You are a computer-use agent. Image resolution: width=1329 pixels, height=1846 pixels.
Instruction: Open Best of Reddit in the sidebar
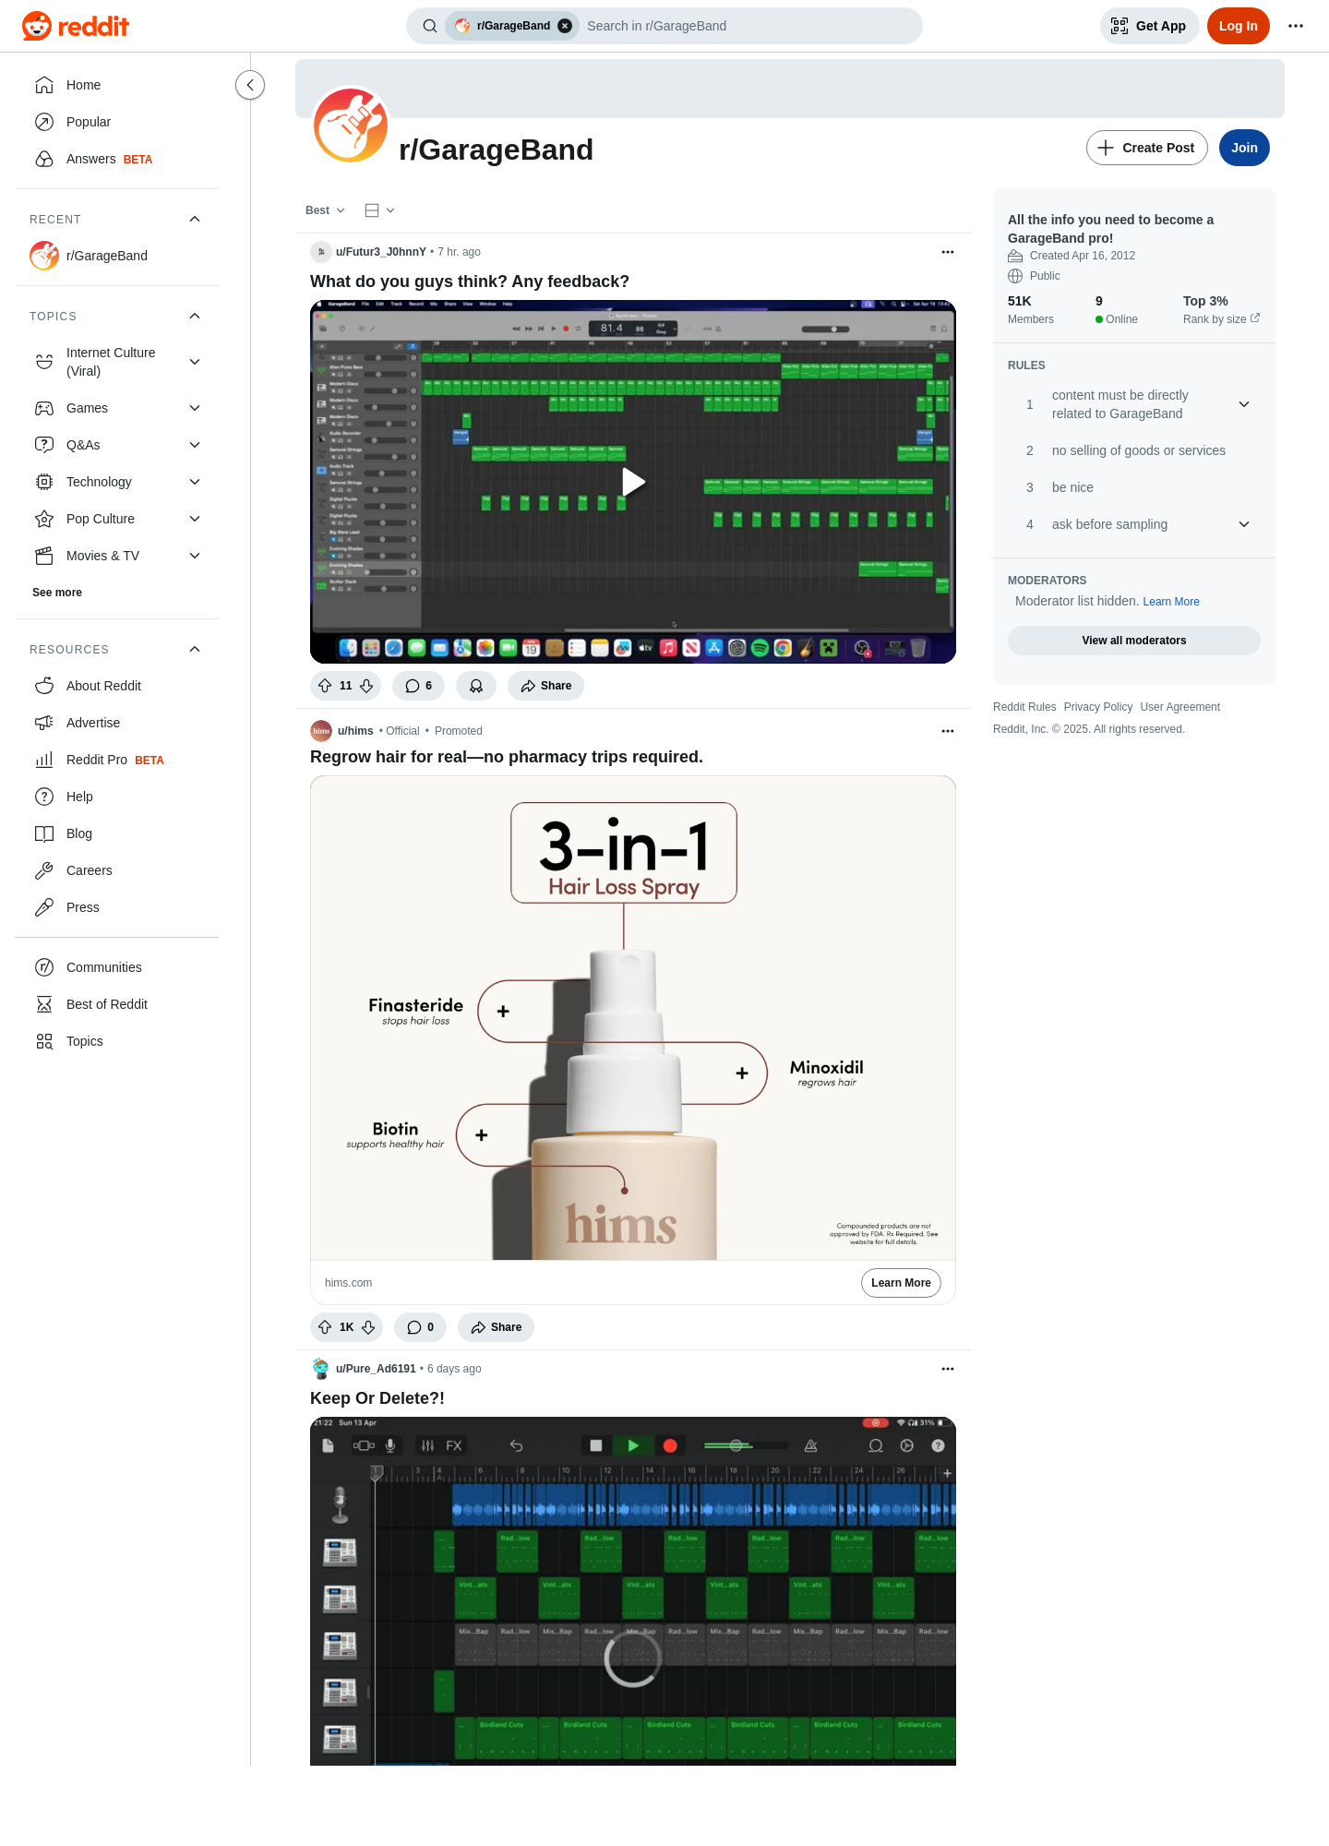[x=116, y=1004]
